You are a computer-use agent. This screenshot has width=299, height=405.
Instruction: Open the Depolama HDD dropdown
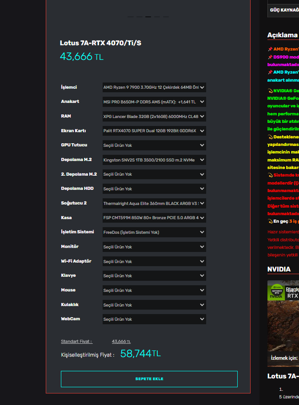[154, 189]
